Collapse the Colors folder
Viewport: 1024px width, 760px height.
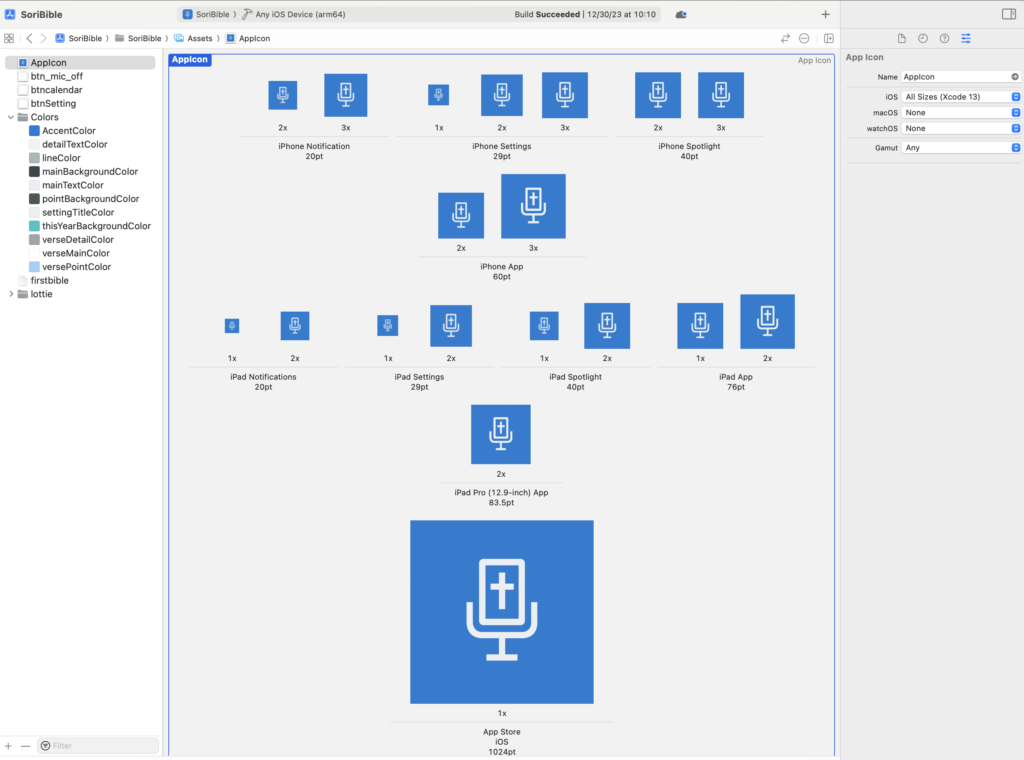(x=11, y=117)
